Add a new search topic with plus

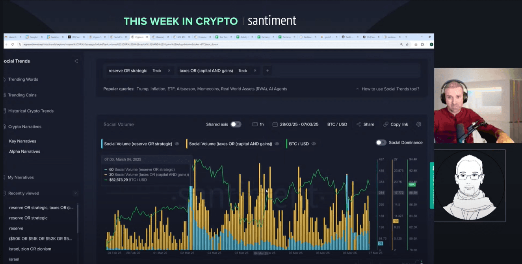tap(268, 71)
